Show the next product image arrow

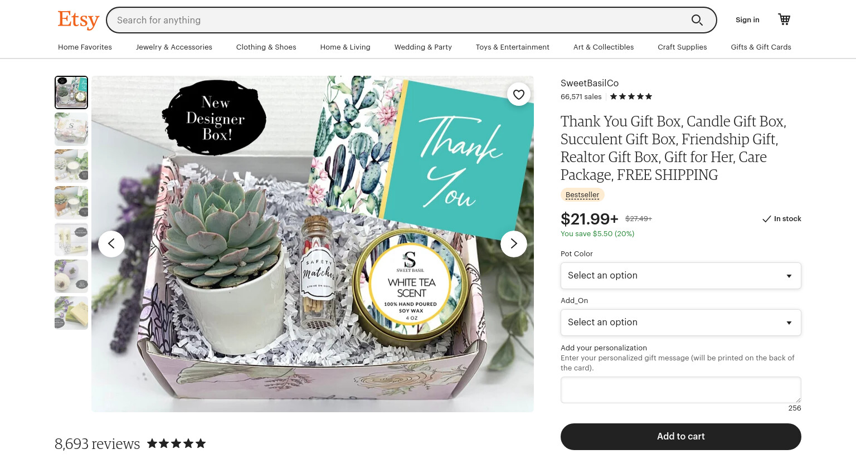pos(514,244)
